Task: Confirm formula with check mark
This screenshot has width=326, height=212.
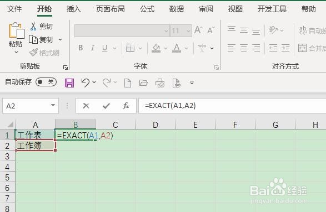Action: point(106,106)
